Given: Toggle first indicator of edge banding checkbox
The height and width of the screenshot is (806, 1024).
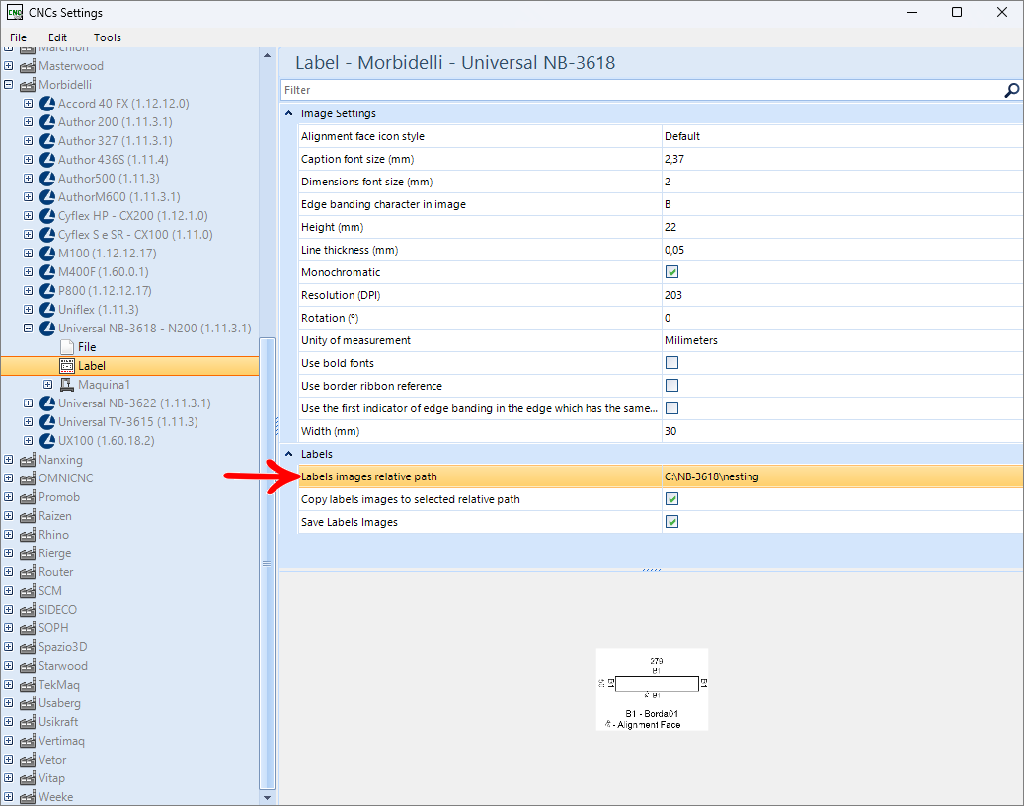Looking at the screenshot, I should coord(671,408).
